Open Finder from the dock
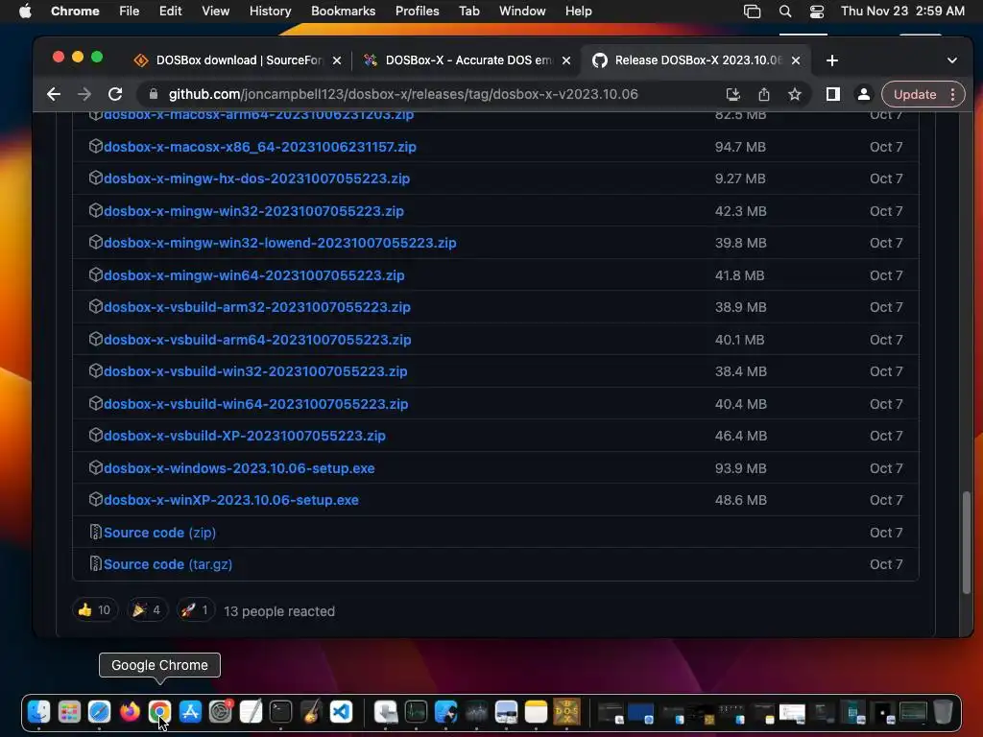Image resolution: width=983 pixels, height=737 pixels. click(38, 712)
